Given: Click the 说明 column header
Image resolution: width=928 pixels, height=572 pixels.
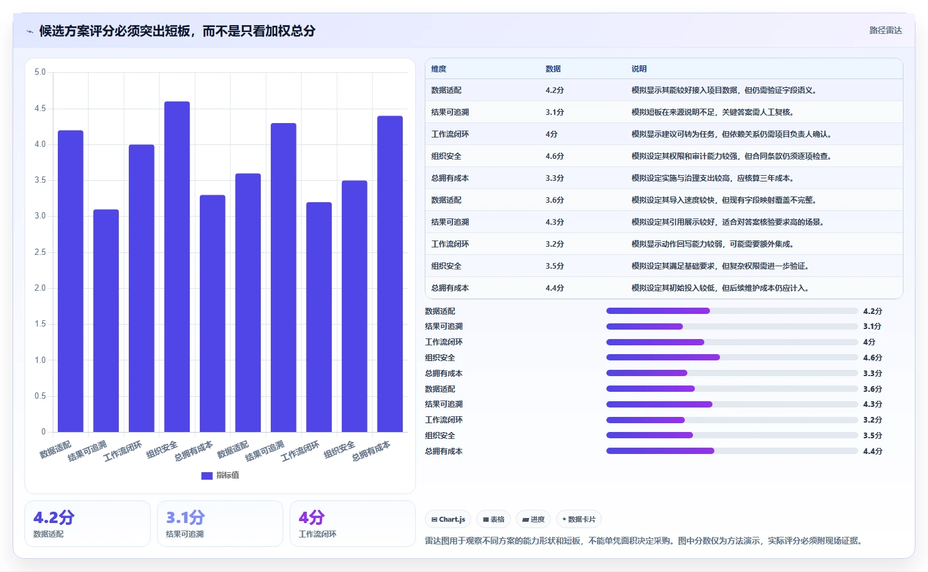Looking at the screenshot, I should 639,69.
